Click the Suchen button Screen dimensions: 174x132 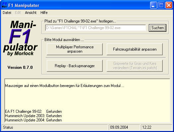tap(157, 28)
